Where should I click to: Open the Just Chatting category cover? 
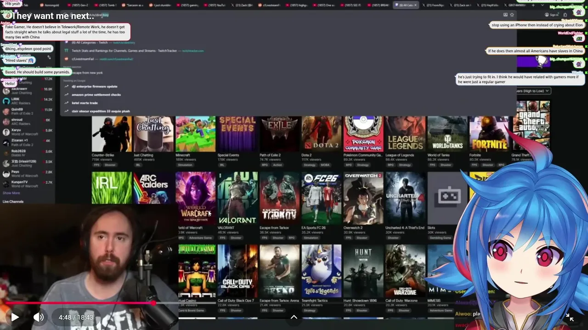click(153, 134)
